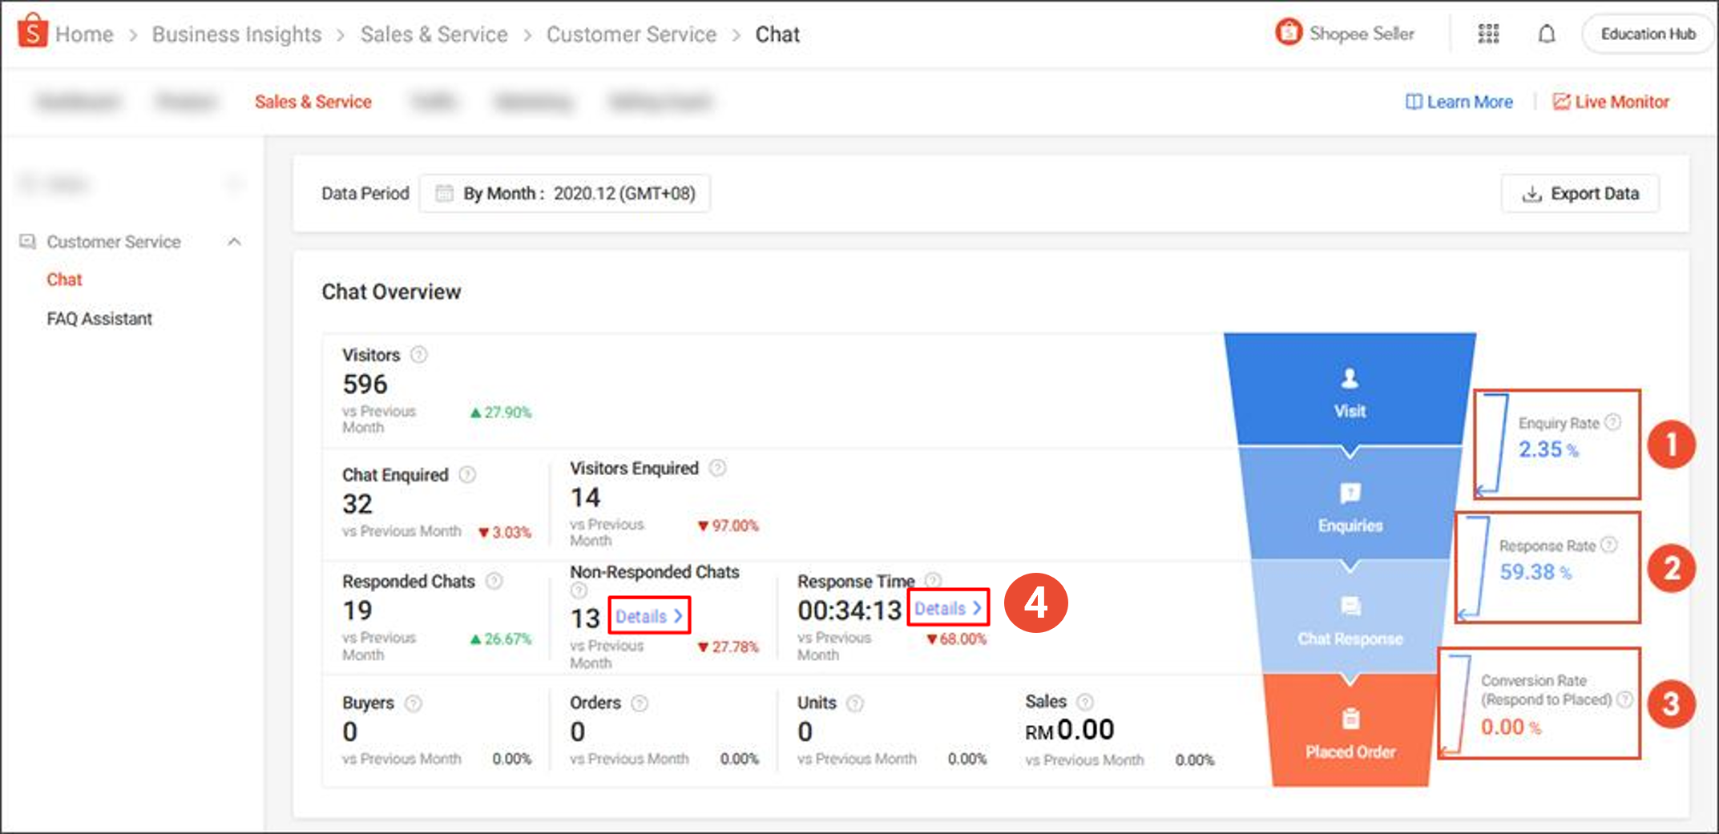Click the Export Data button
This screenshot has height=834, width=1719.
click(1580, 194)
